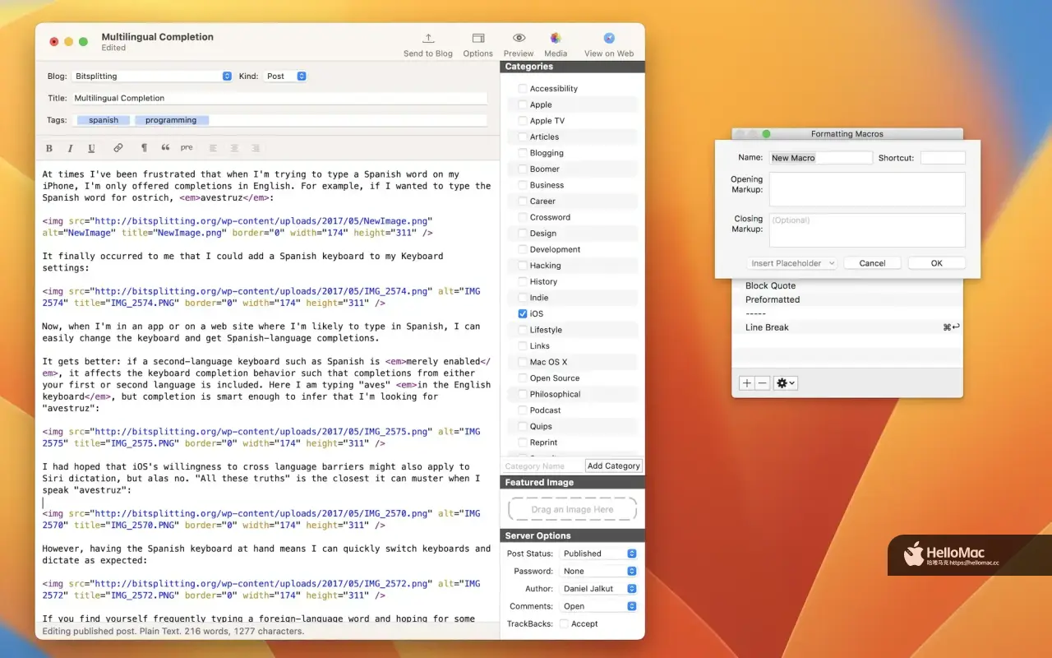Click Cancel in the macro dialog
1052x658 pixels.
click(x=872, y=263)
